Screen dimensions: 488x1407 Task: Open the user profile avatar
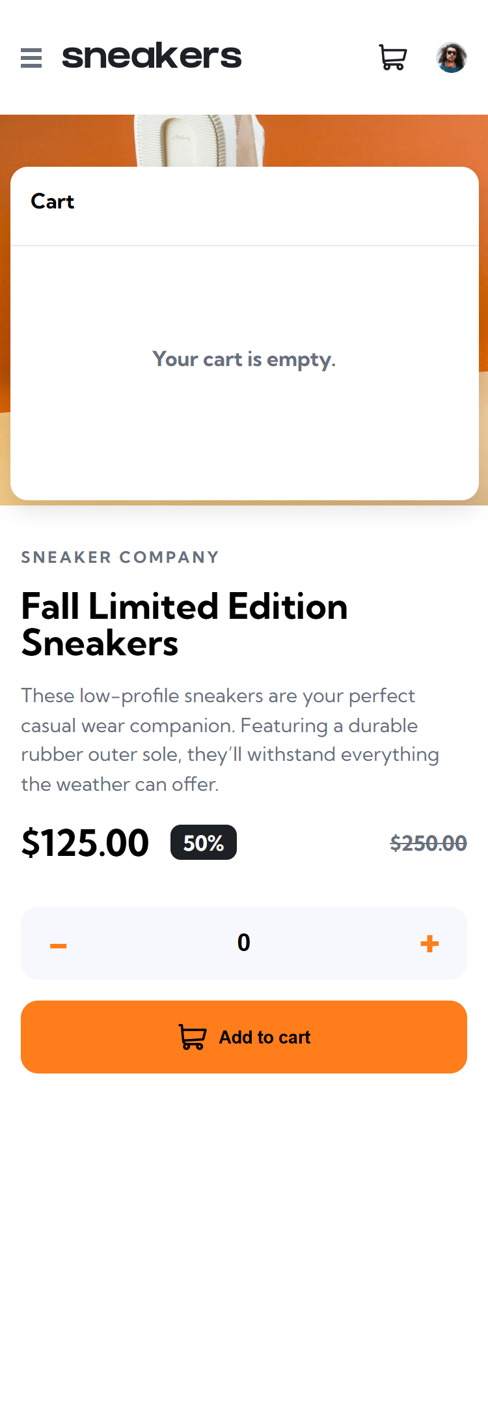click(451, 57)
